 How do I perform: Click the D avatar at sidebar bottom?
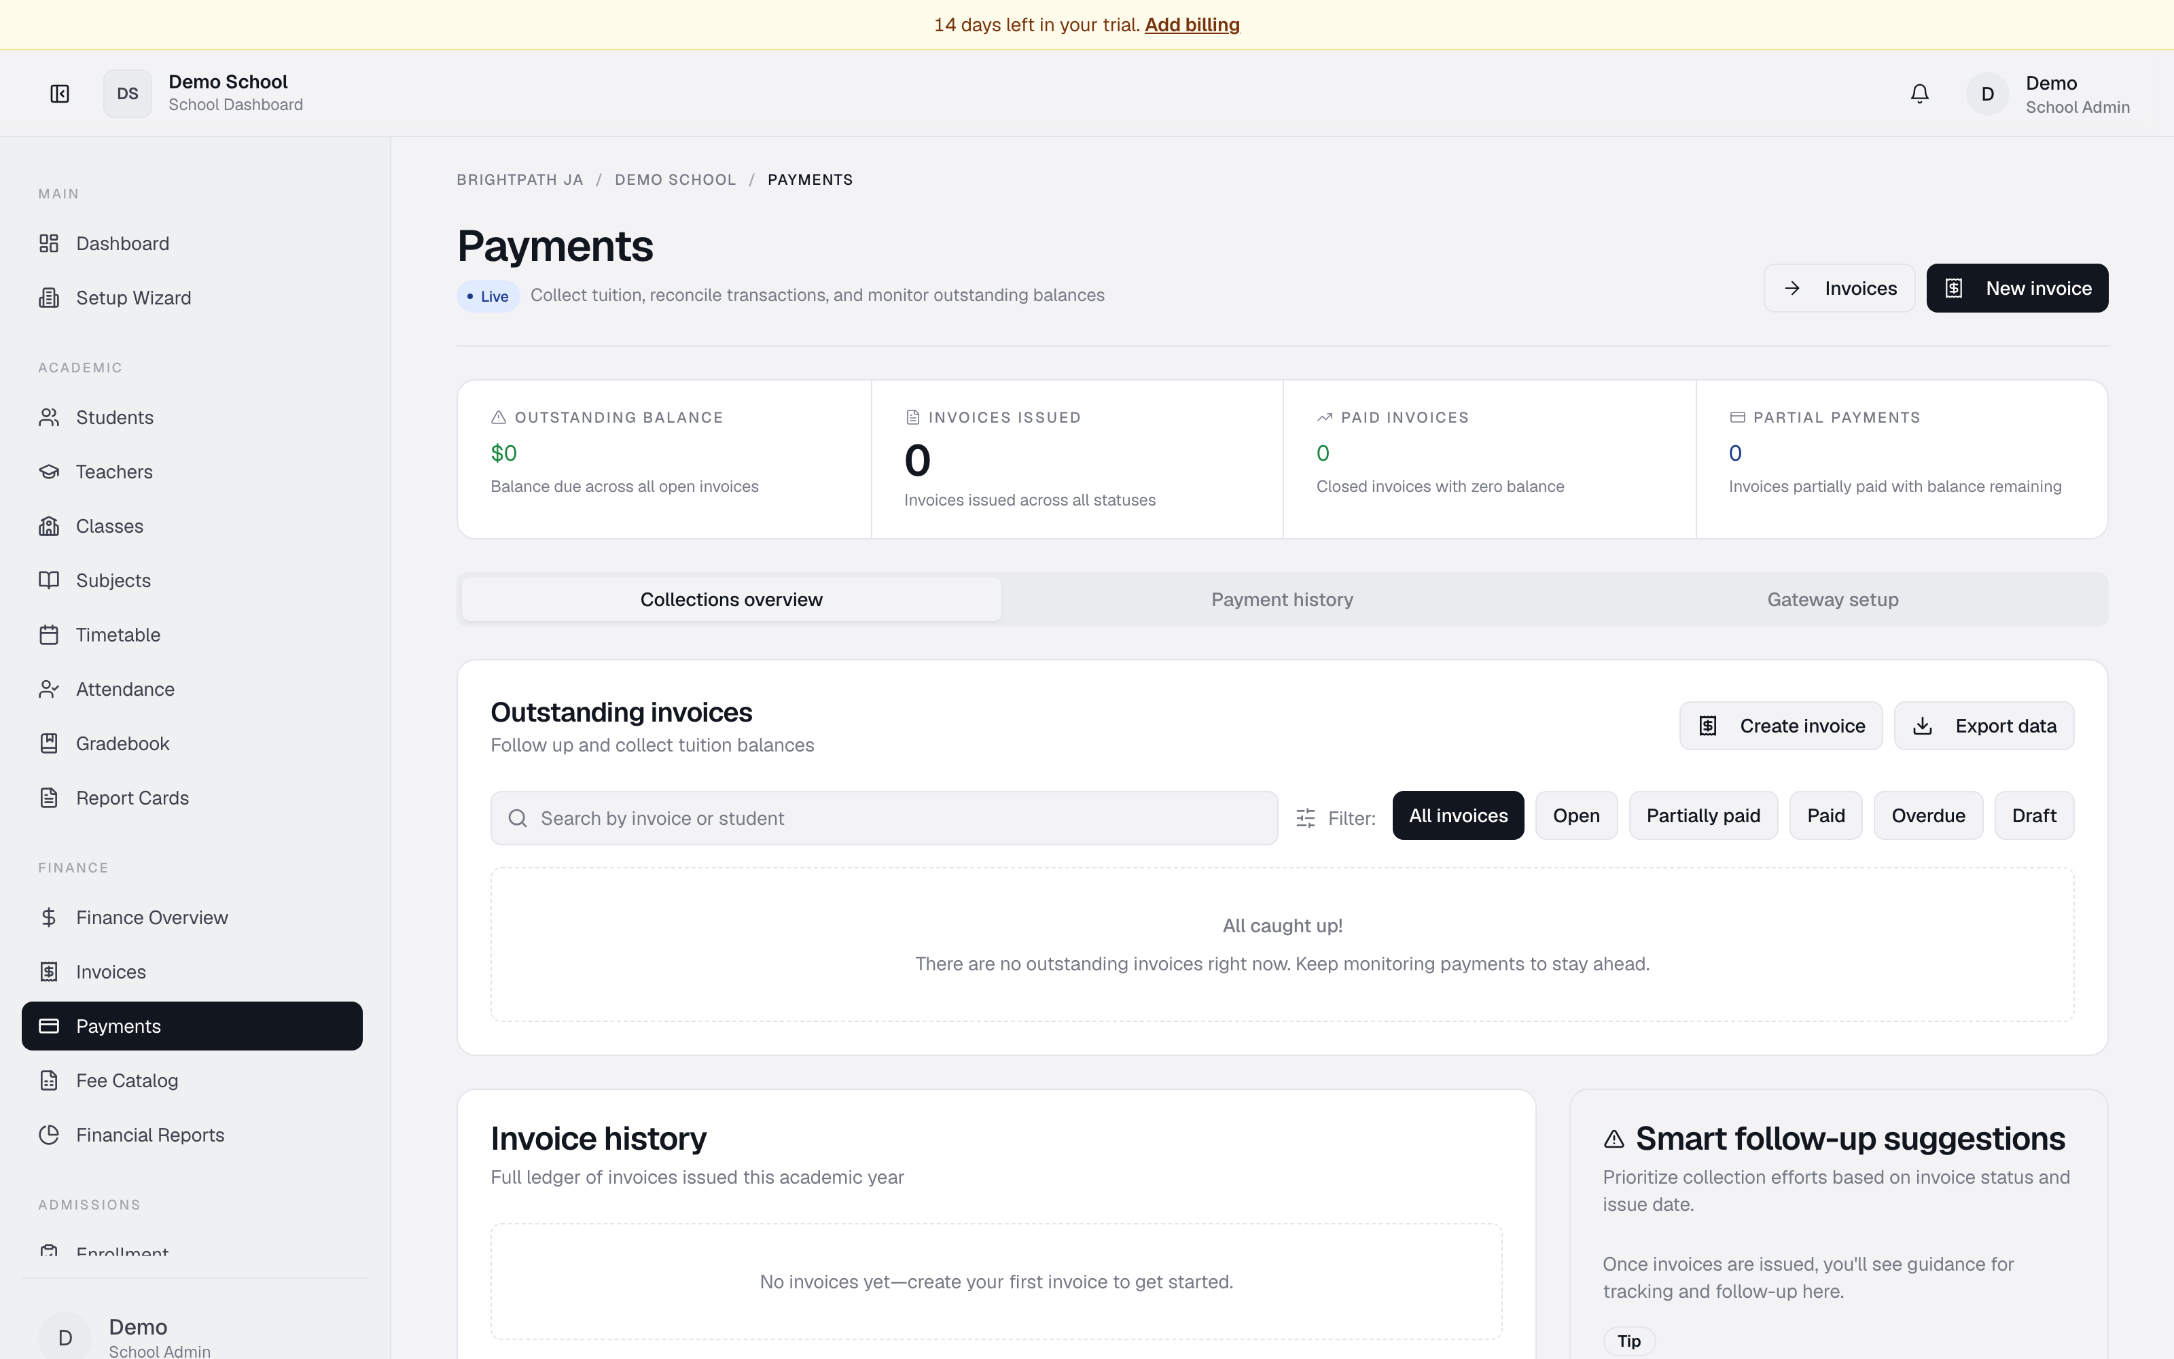click(65, 1337)
